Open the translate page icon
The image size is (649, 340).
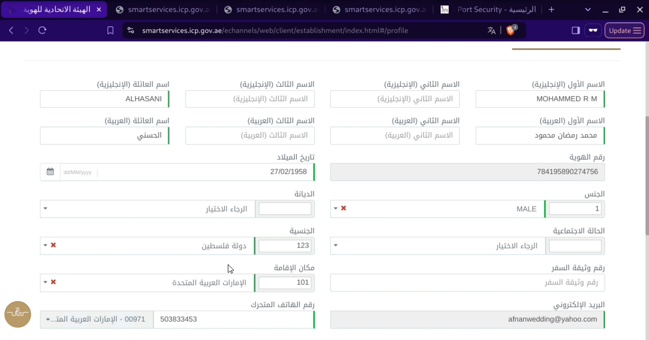[491, 30]
